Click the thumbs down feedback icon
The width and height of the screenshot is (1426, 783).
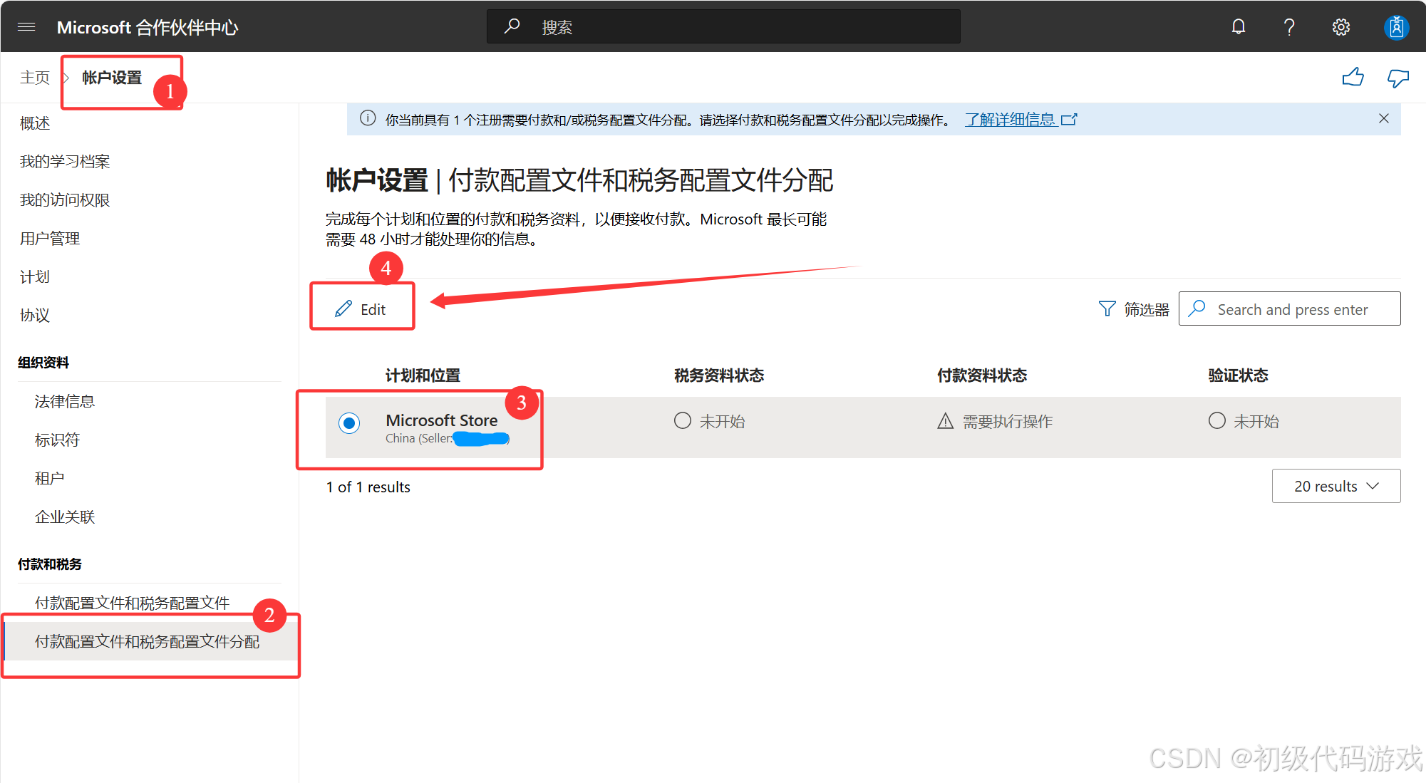click(1397, 78)
